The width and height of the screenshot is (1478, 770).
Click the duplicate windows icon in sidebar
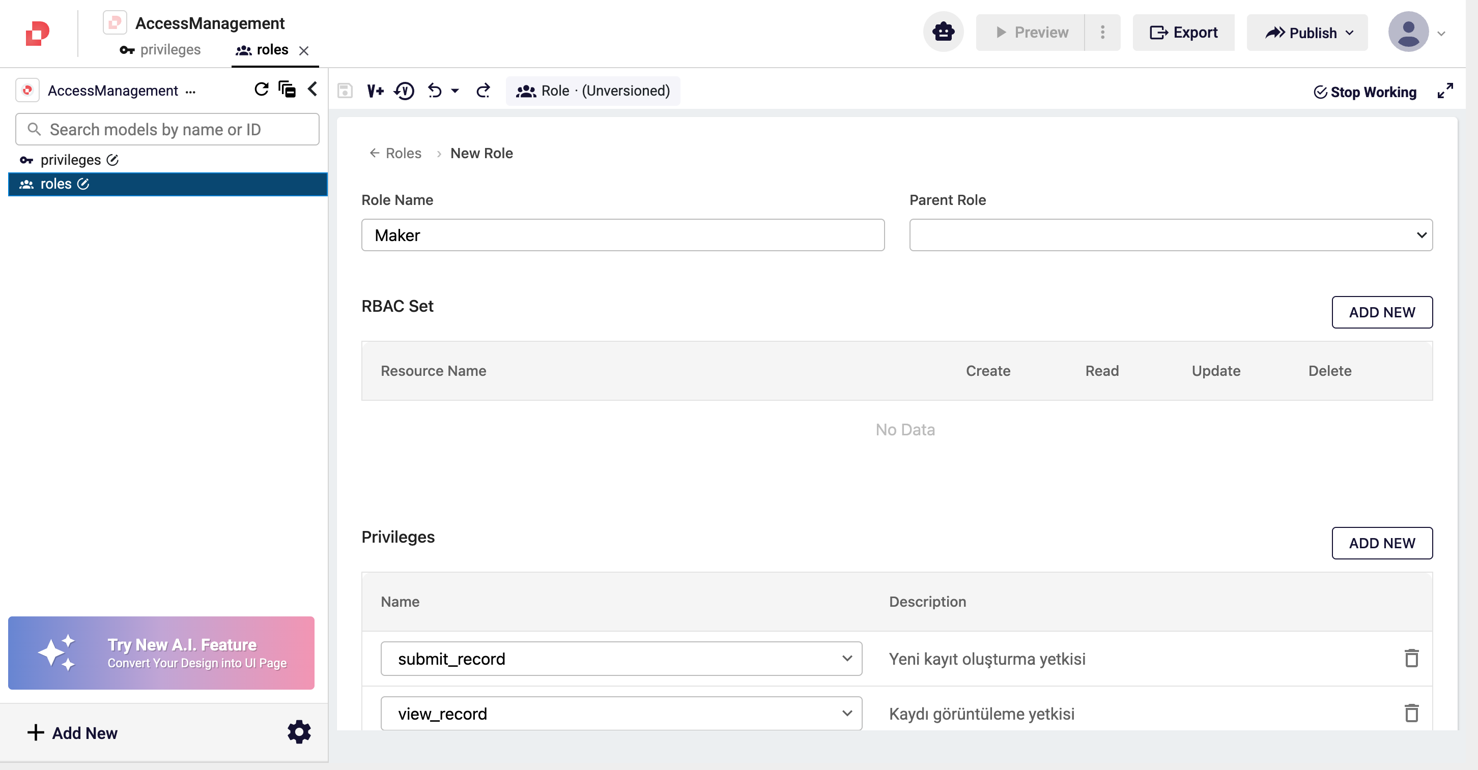(x=287, y=89)
